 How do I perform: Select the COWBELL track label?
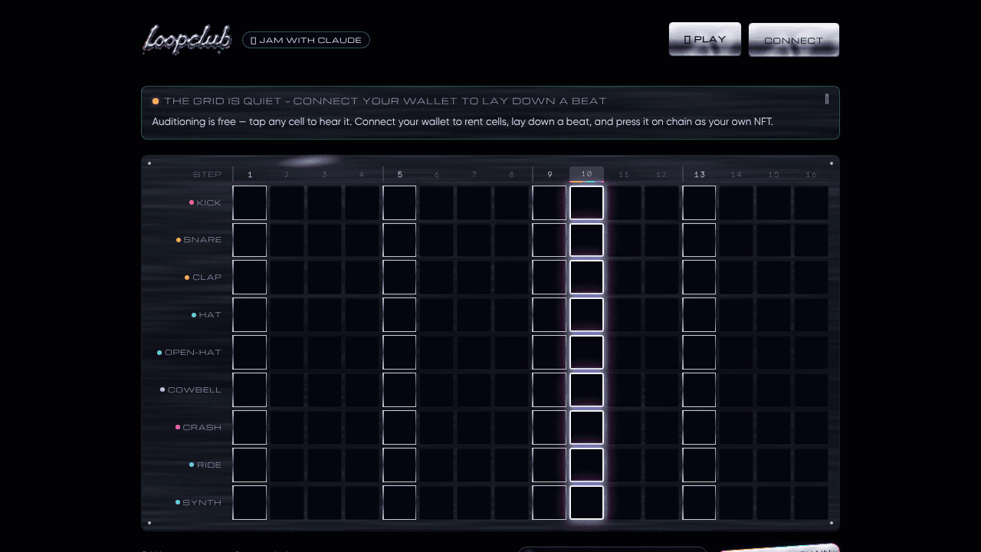click(191, 390)
